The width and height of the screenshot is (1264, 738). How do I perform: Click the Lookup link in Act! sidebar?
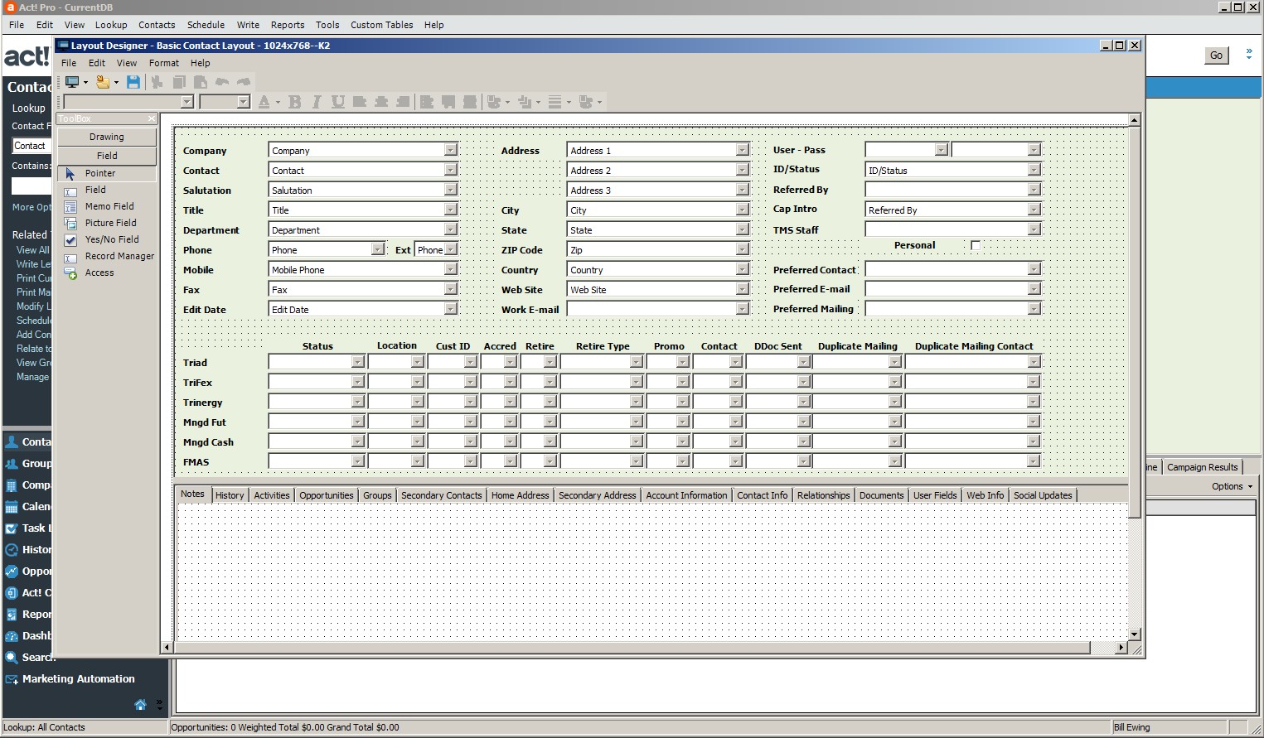point(28,109)
